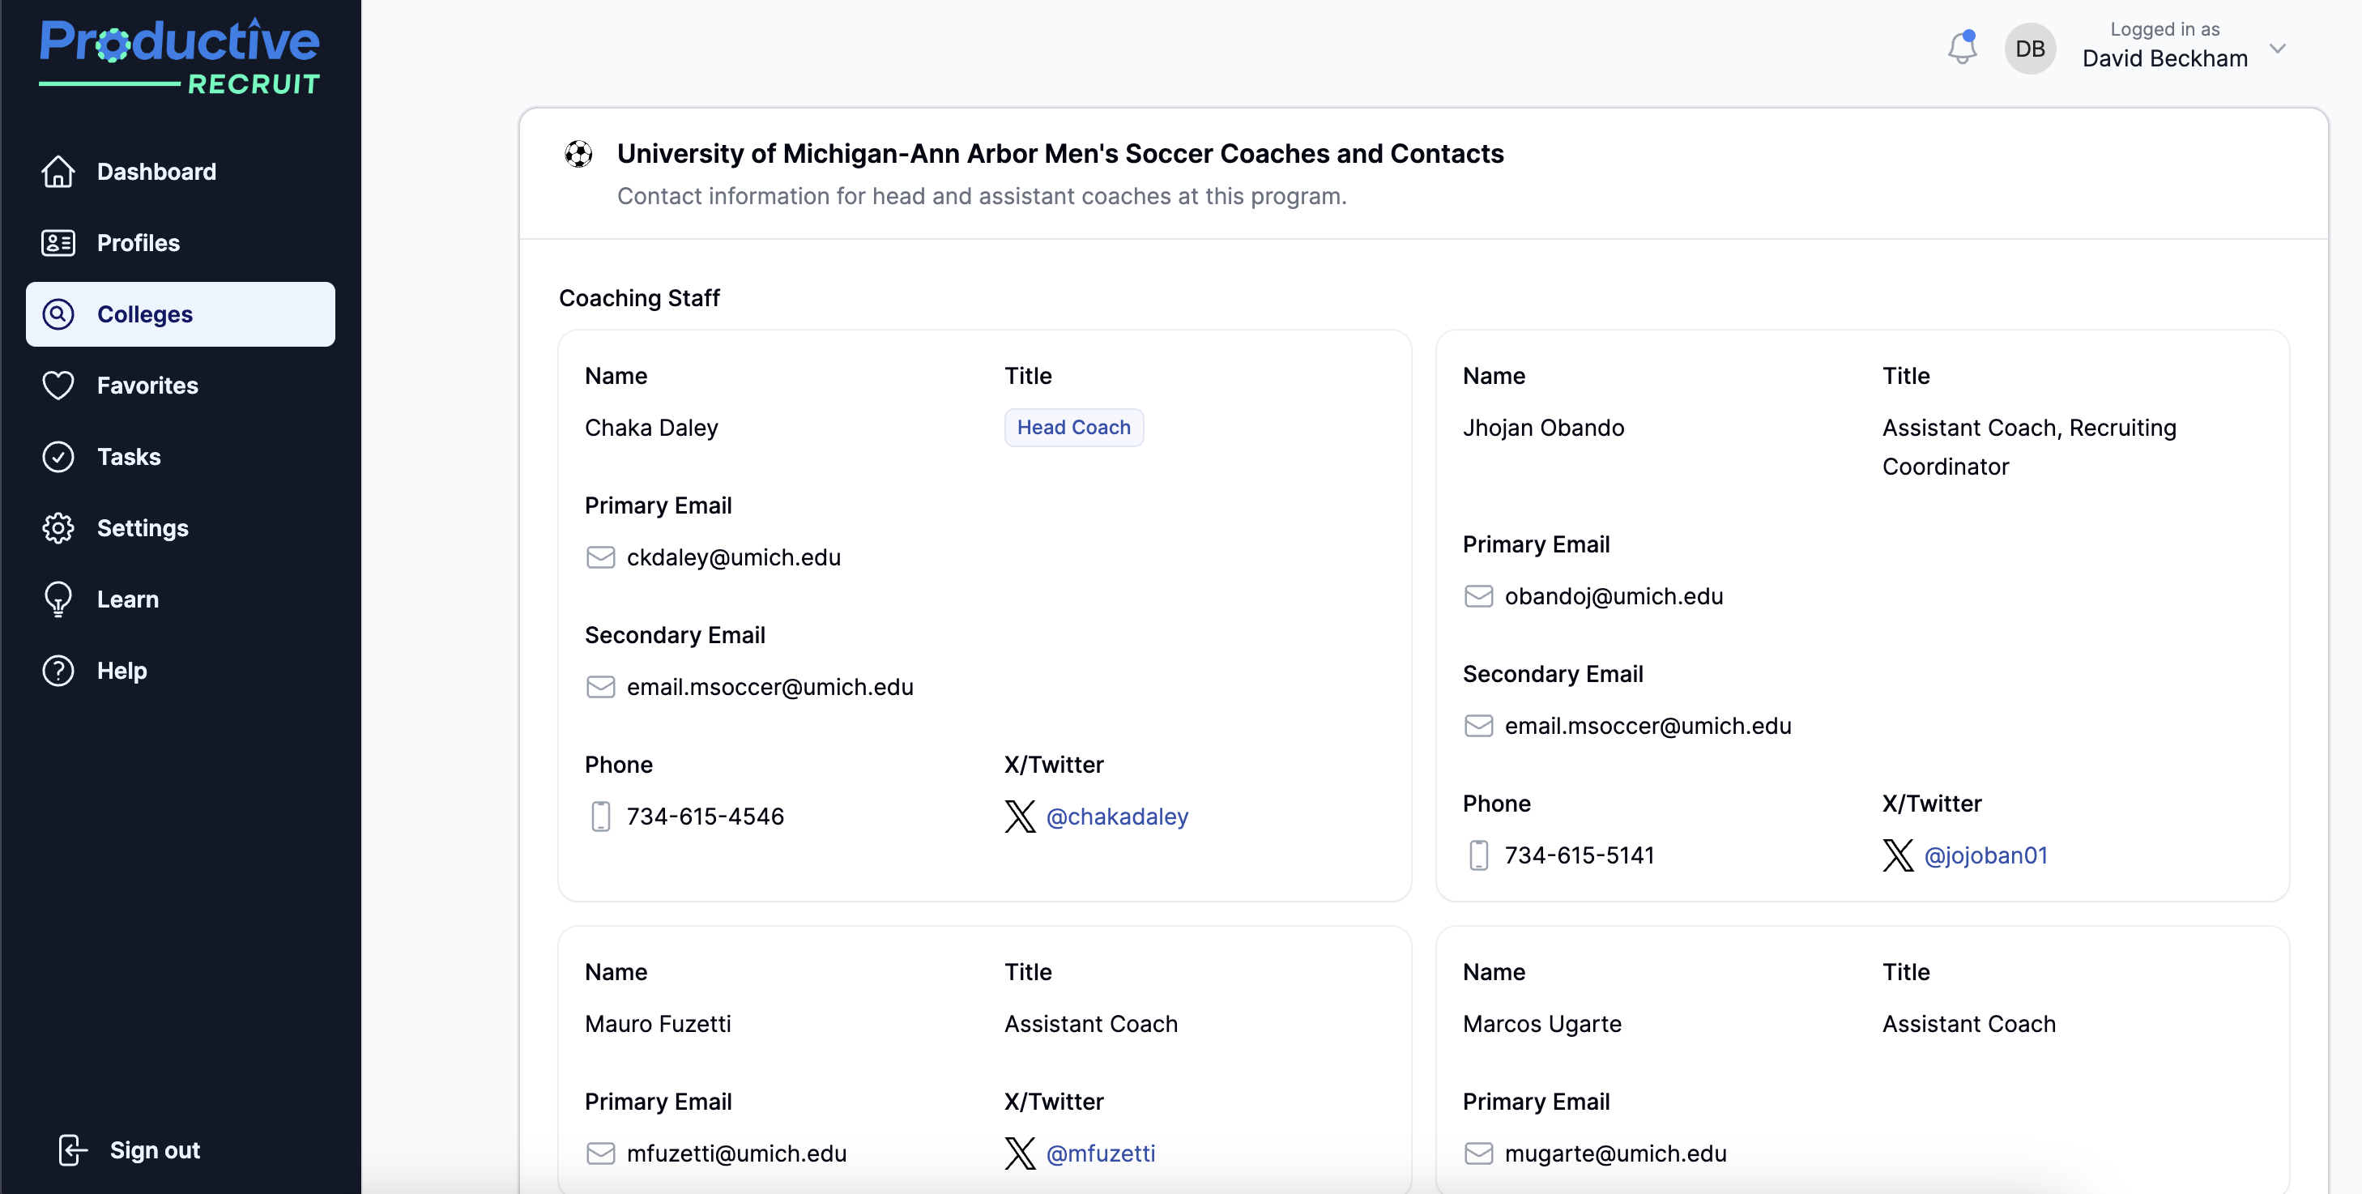Click envelope icon in Chaka Daley's Secondary Email
The height and width of the screenshot is (1194, 2362).
click(600, 687)
